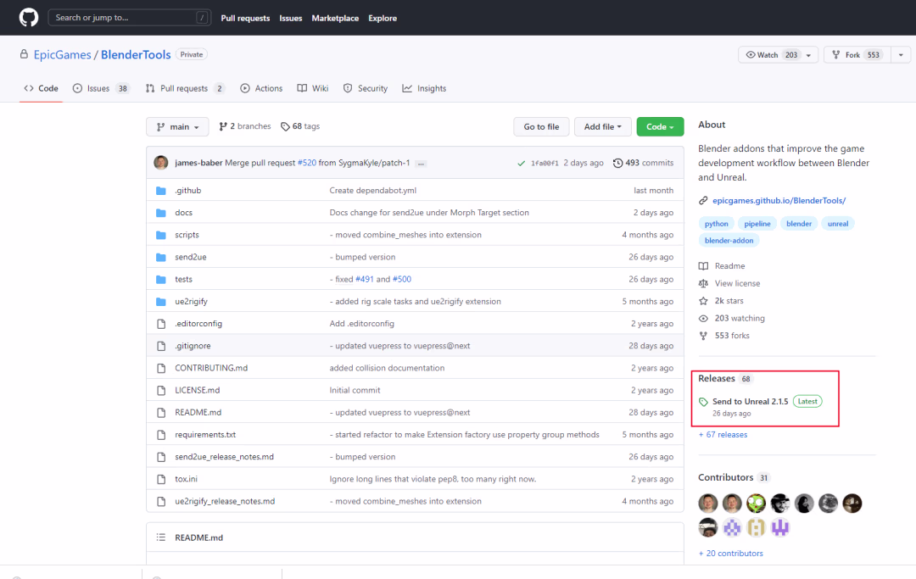Screen dimensions: 916x579
Task: Click the fork icon next to 553 forks
Action: 703,337
